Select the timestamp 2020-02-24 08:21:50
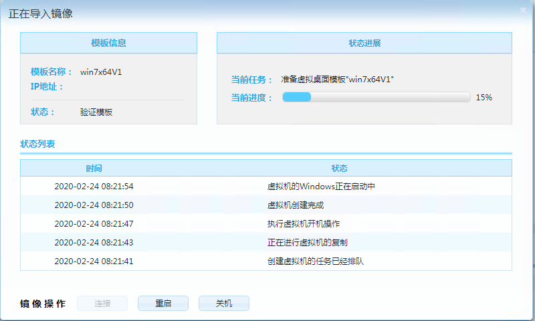Viewport: 535px width, 321px height. 94,205
